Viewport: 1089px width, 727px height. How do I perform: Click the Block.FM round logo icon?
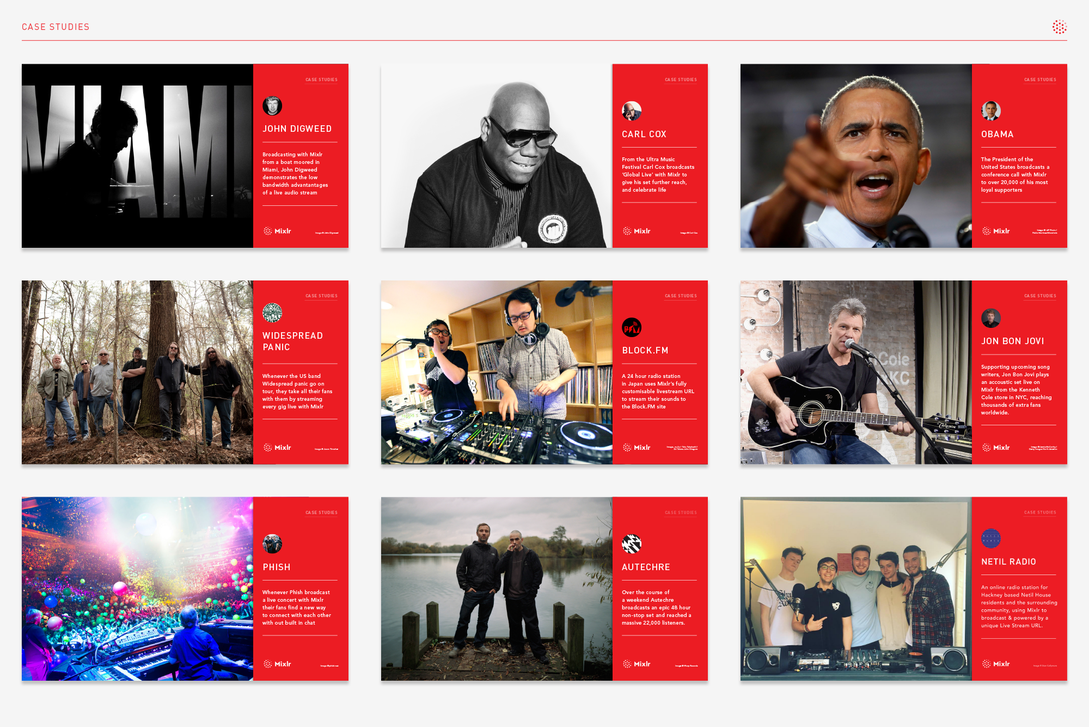point(632,327)
